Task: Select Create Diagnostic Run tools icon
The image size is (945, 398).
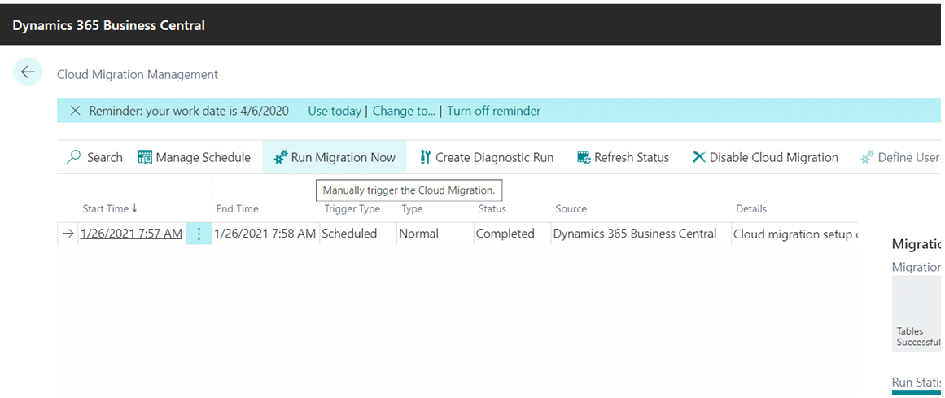Action: (425, 157)
